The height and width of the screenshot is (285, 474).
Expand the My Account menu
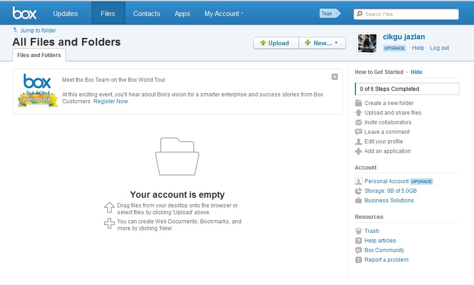[x=223, y=13]
